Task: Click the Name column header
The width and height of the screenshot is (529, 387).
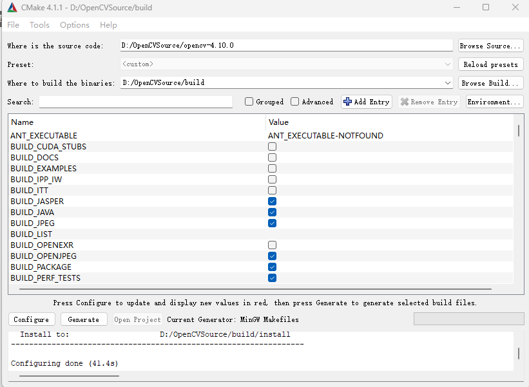Action: tap(23, 122)
